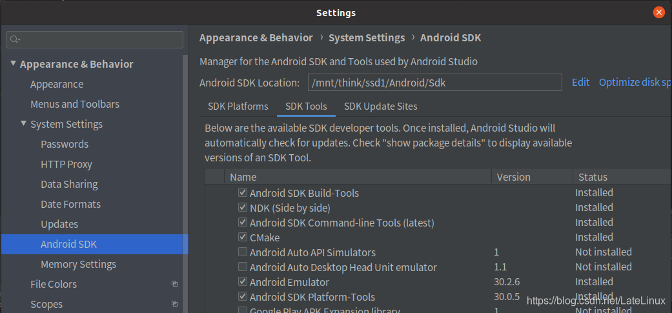Click the Optimize disk space link
Viewport: 672px width, 313px height.
click(x=634, y=82)
